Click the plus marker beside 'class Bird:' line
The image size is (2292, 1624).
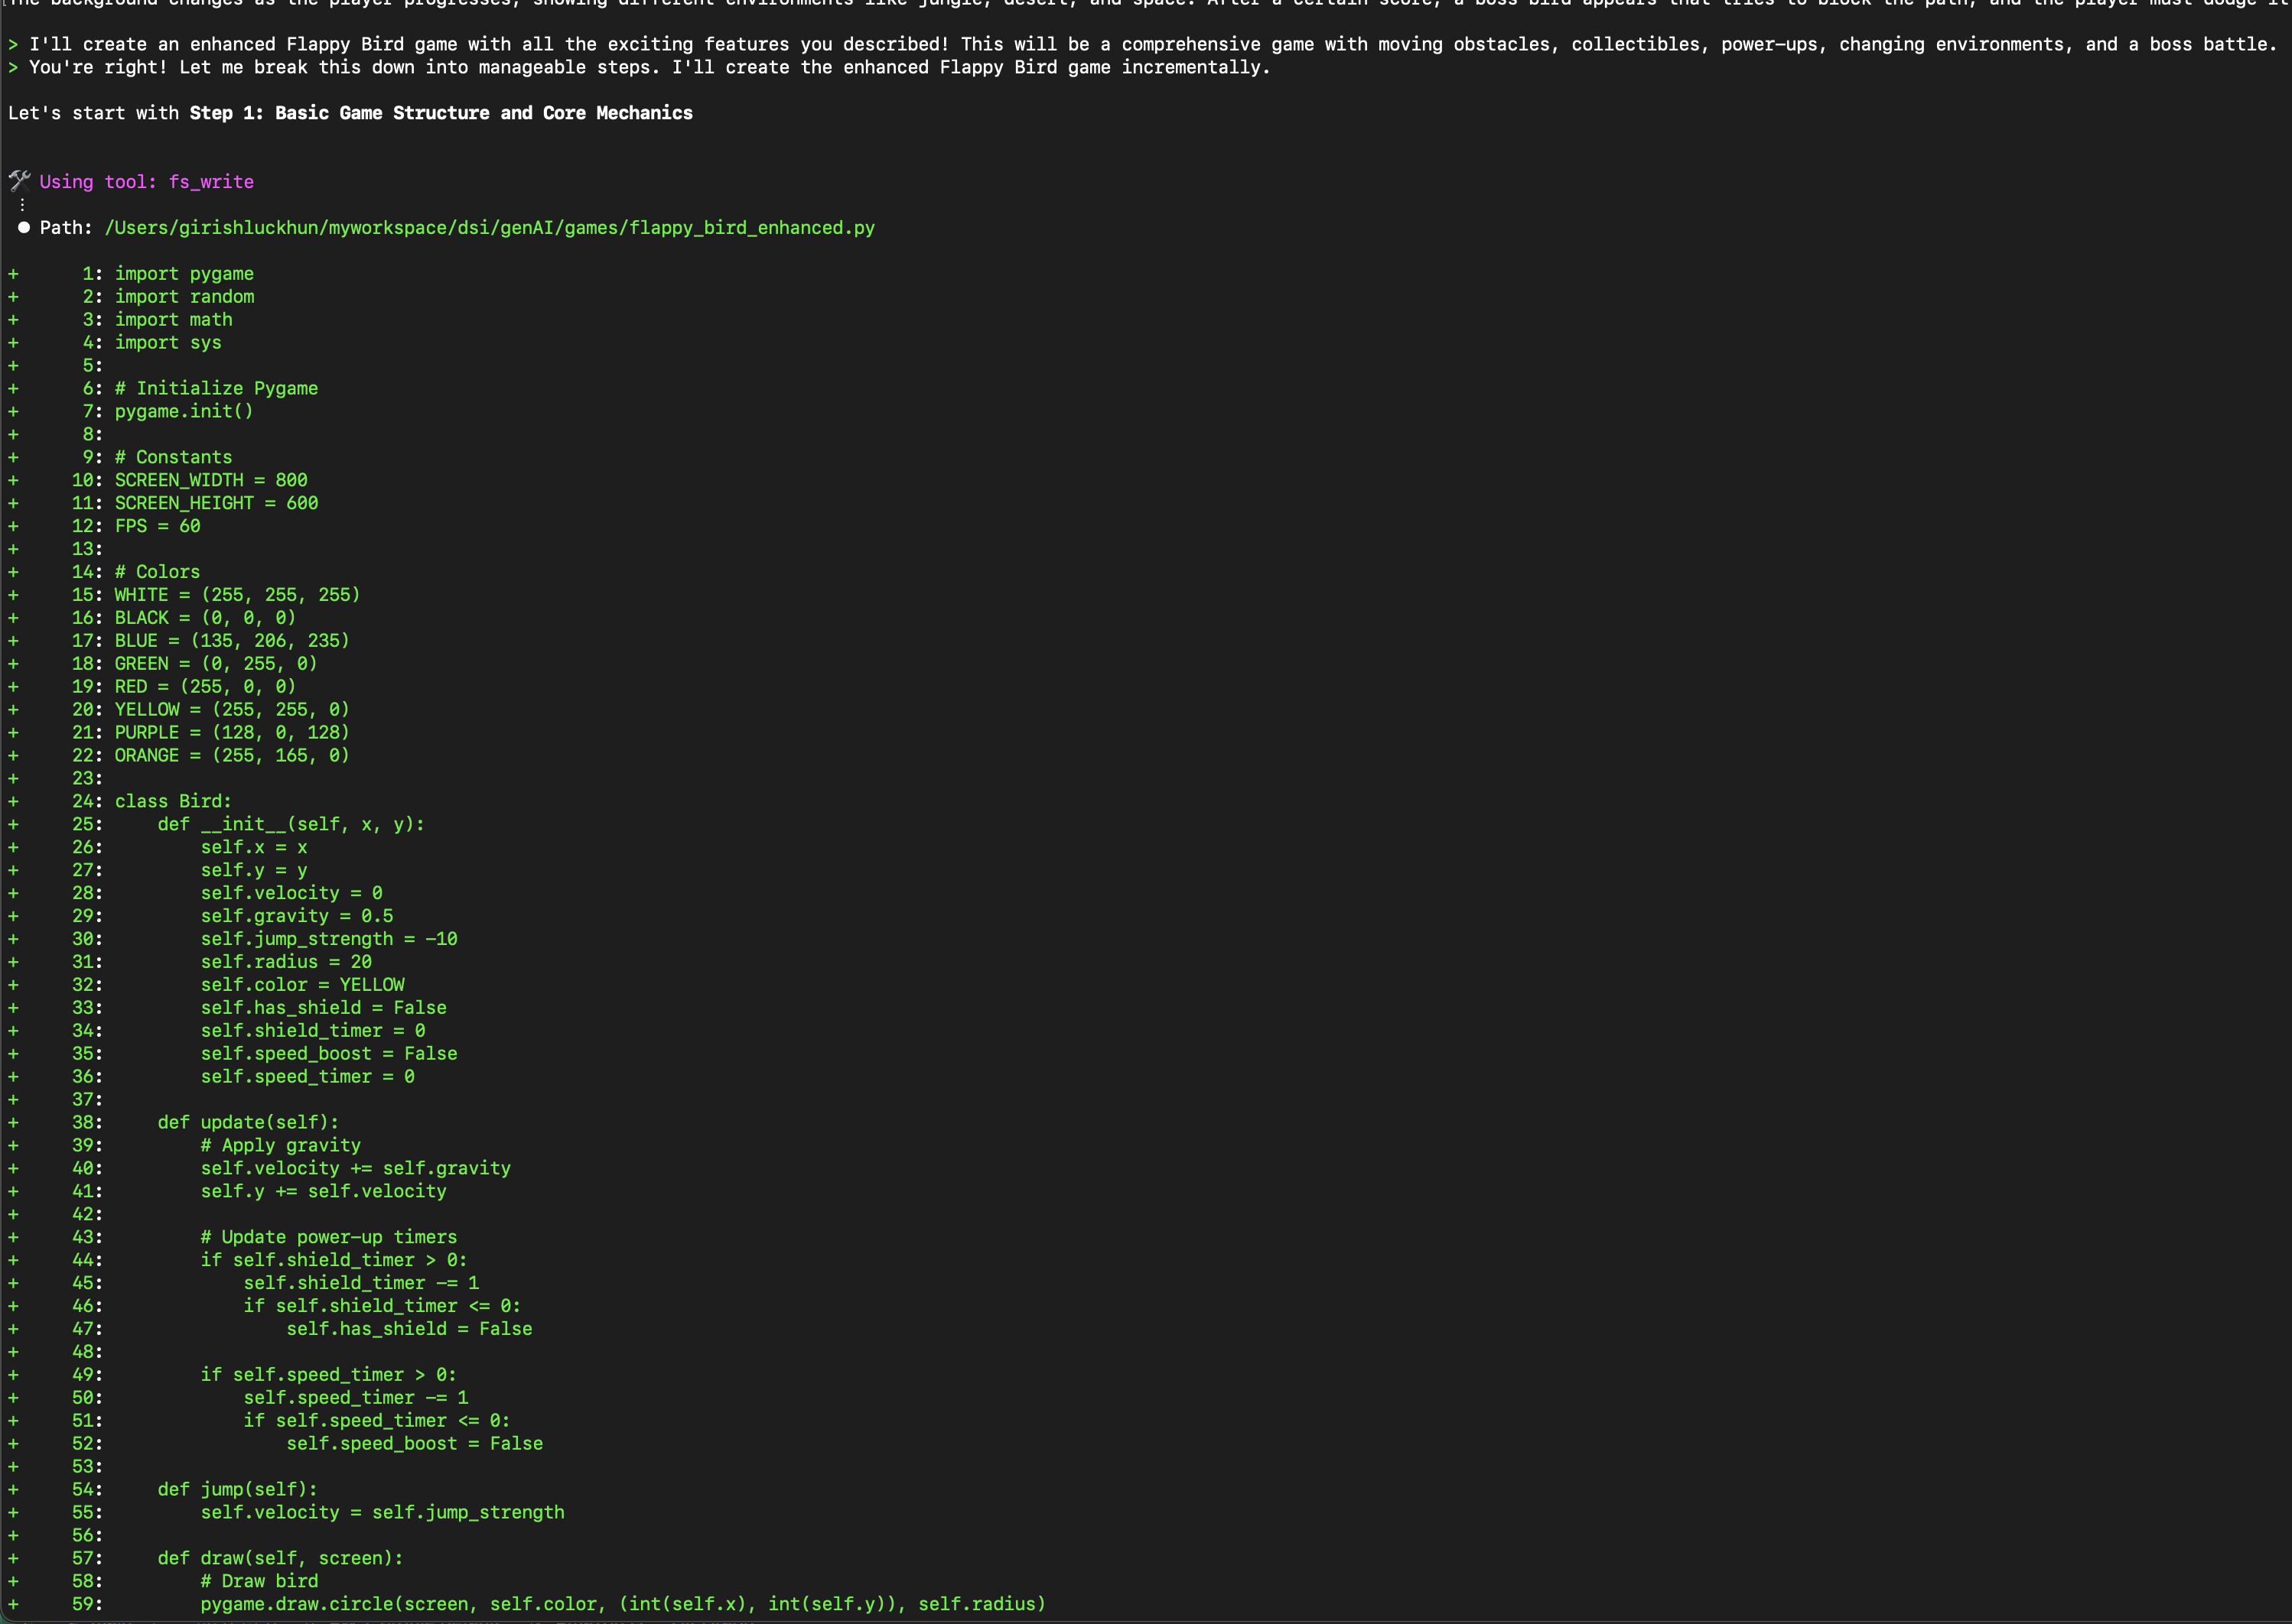coord(13,801)
